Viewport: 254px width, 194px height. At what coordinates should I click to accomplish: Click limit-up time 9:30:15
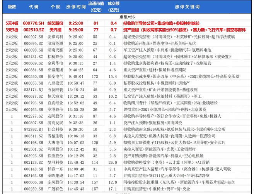pos(76,63)
